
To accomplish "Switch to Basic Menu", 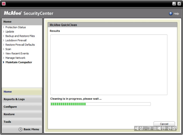I will 31,129.
